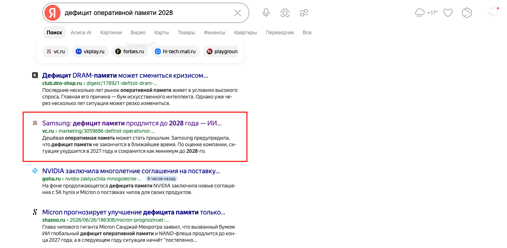507x248 pixels.
Task: Click the goha.ru domain link
Action: [x=51, y=179]
